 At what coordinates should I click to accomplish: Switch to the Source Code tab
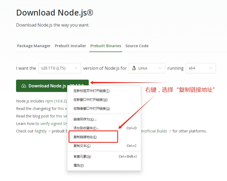(x=137, y=46)
